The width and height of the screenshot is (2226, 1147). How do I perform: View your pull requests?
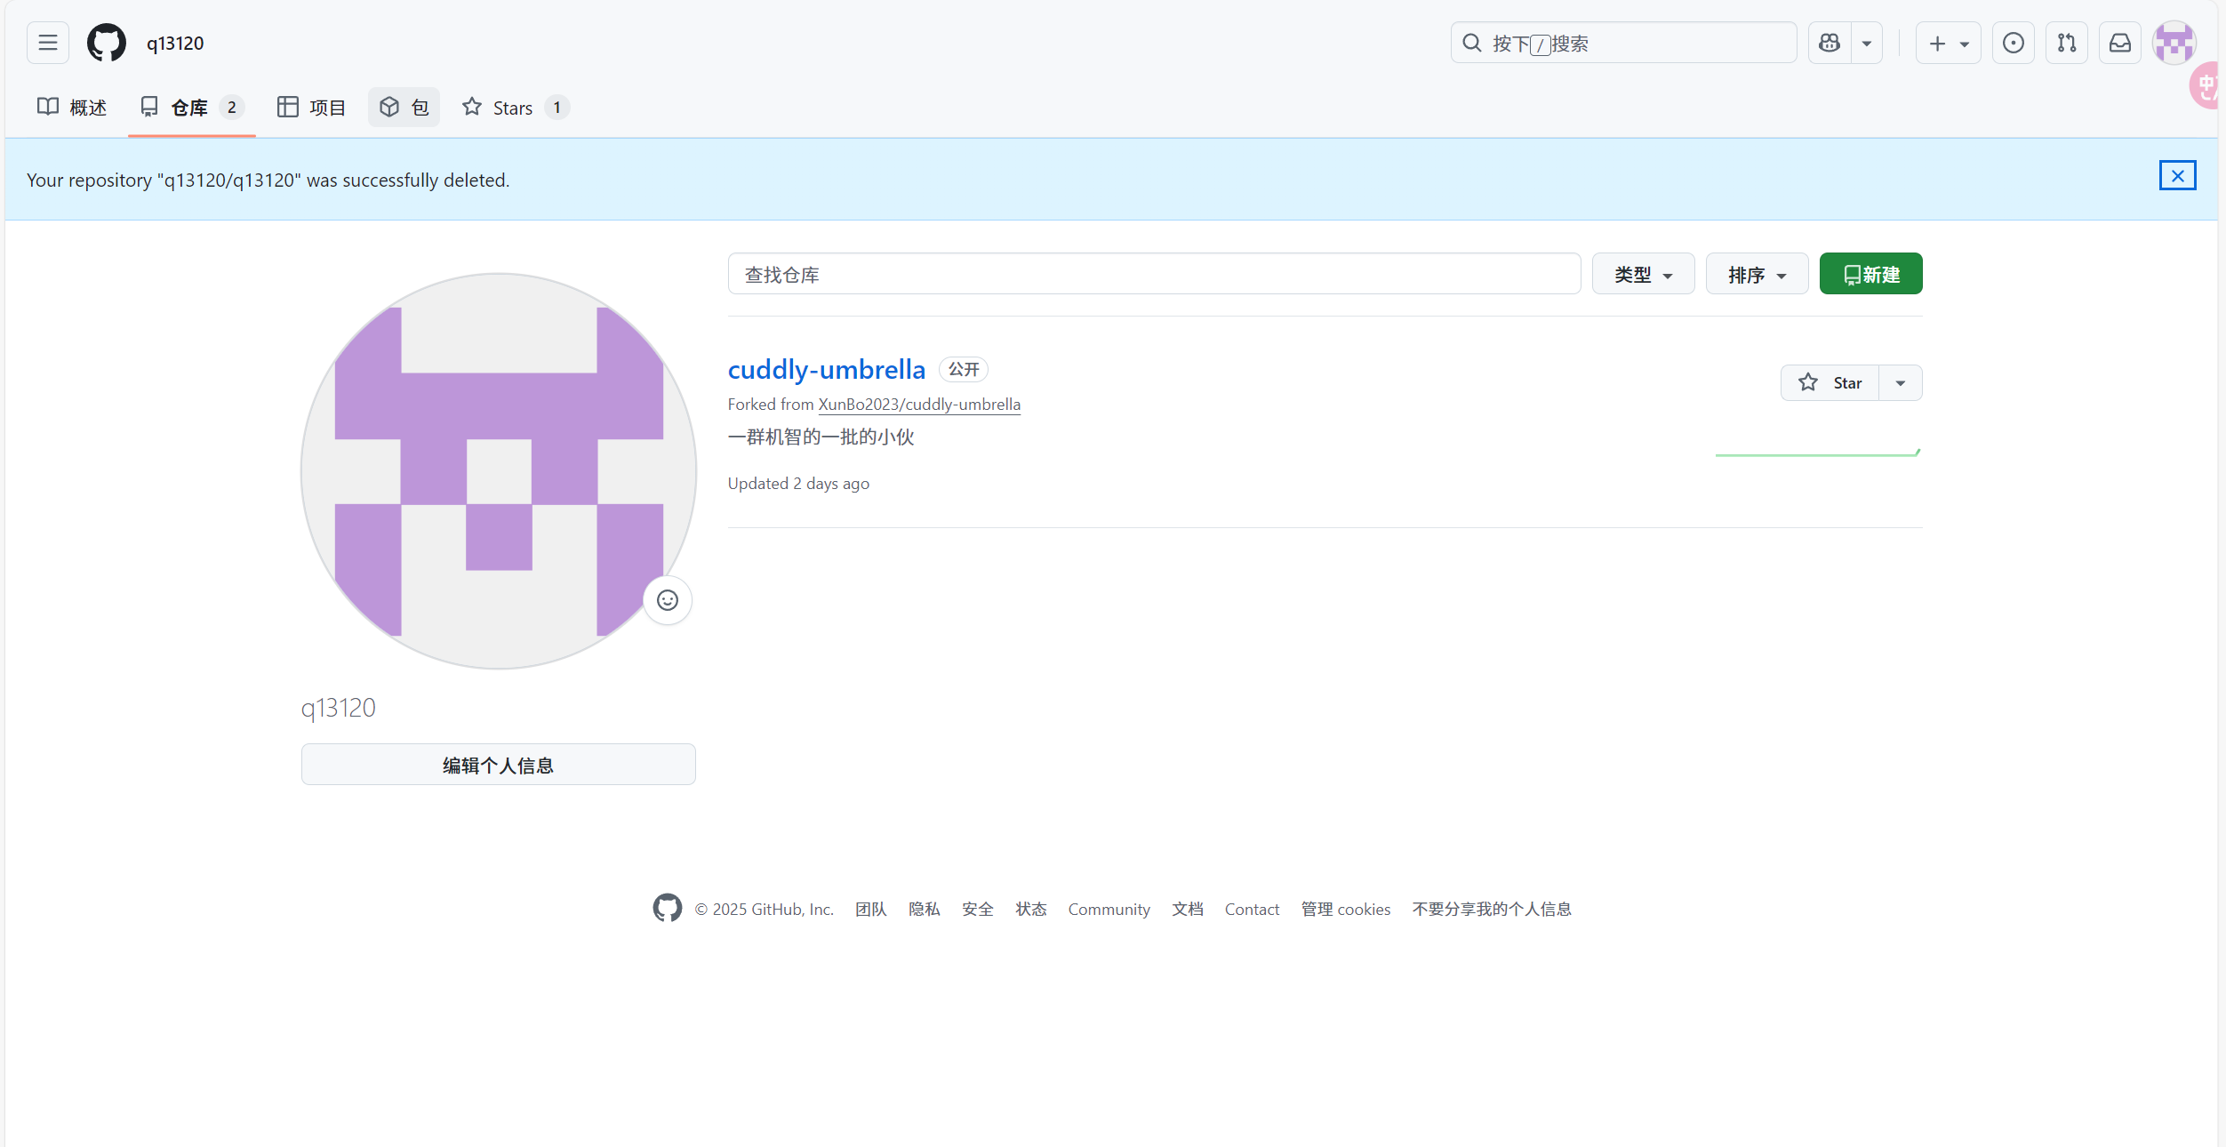pos(2067,42)
